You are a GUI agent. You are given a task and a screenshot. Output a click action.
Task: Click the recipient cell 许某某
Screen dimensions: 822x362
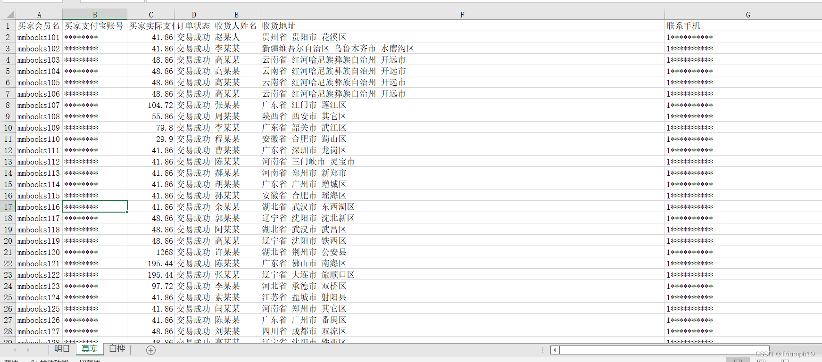(236, 252)
